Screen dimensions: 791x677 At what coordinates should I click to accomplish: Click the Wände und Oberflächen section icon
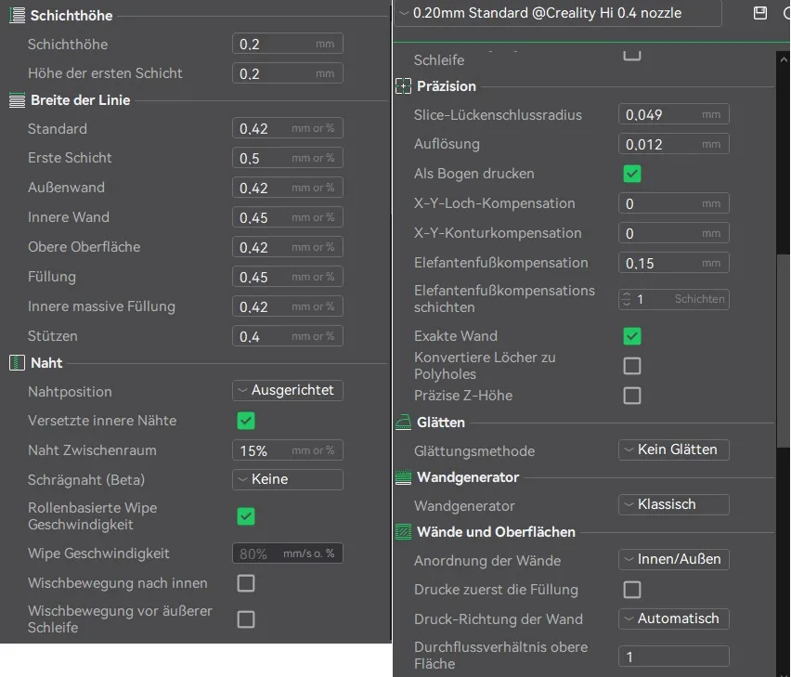[x=403, y=532]
